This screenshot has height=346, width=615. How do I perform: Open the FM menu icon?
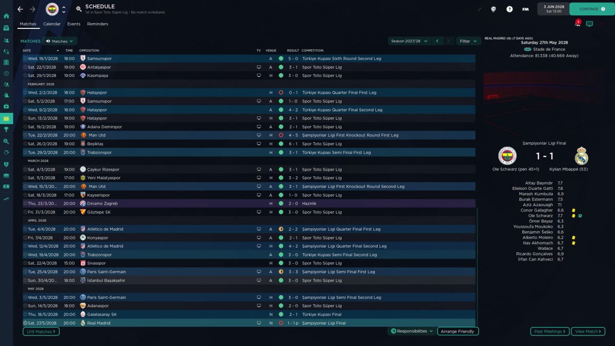pos(526,9)
